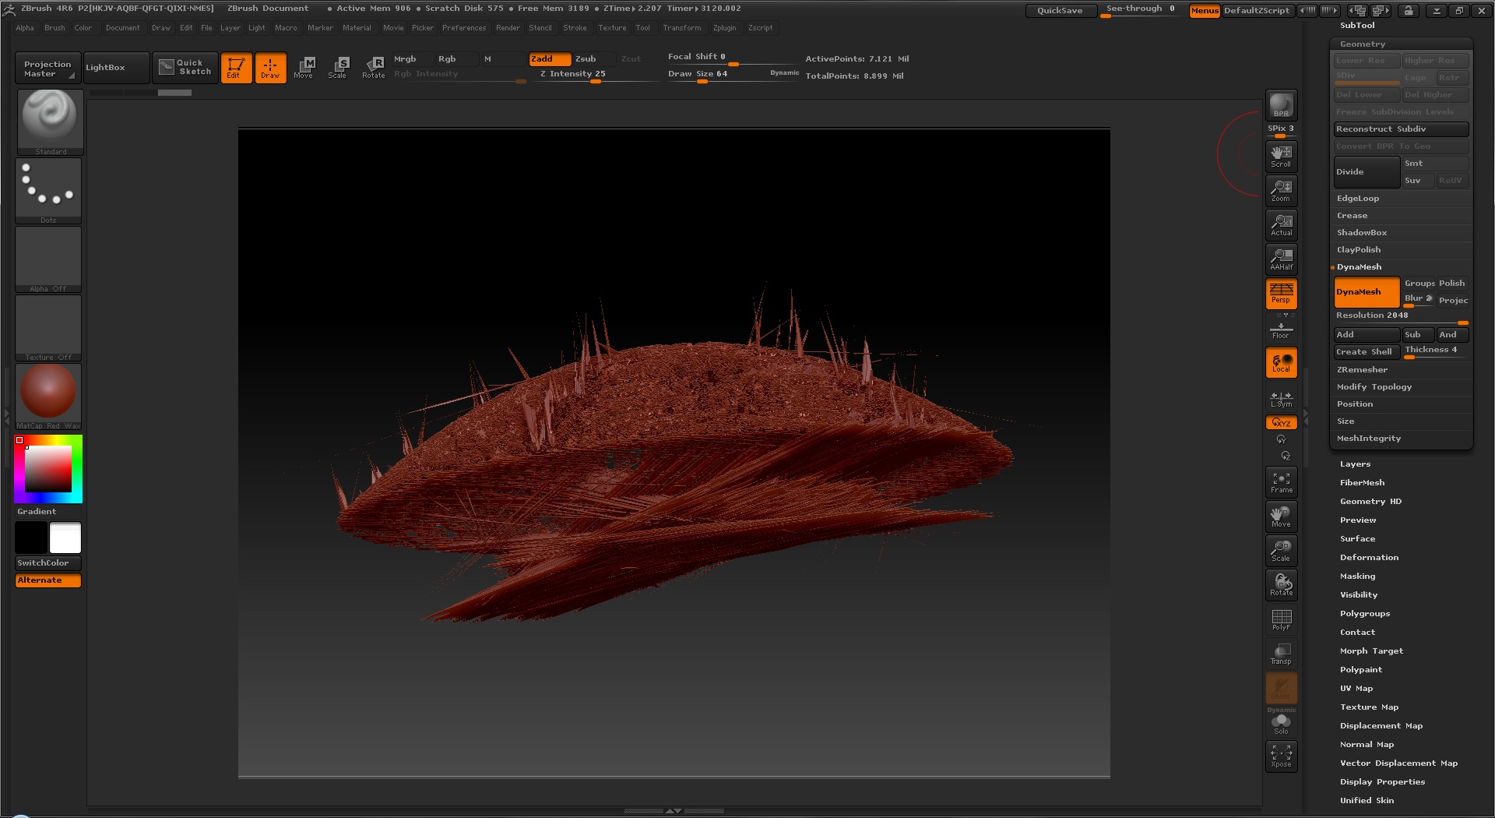Collapse the Geometry subpalette
The image size is (1495, 818).
[x=1363, y=44]
